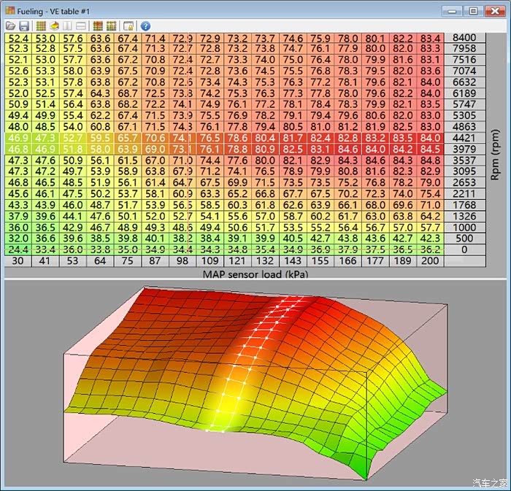Select the cell at 8400 rpm, 200 kPa
The height and width of the screenshot is (491, 511).
[x=430, y=38]
